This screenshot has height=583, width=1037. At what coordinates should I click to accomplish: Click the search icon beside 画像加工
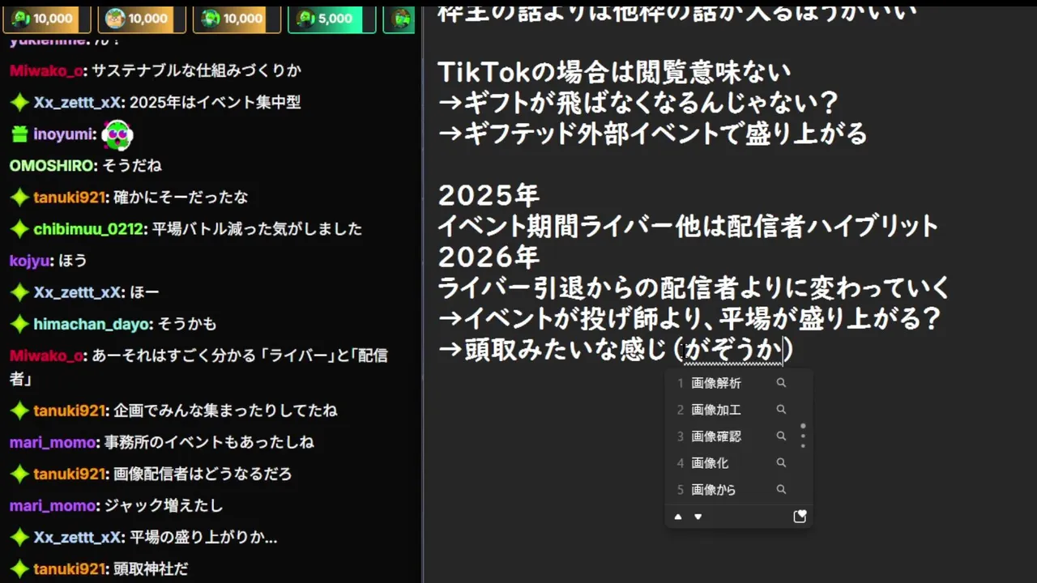pos(781,410)
